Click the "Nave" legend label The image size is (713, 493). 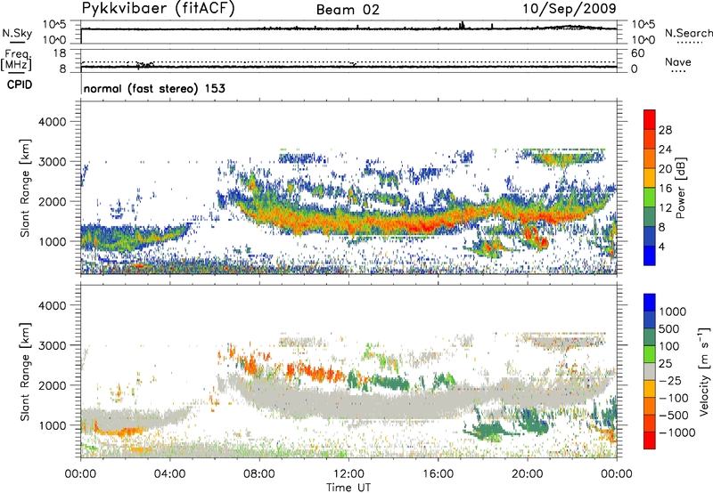678,61
